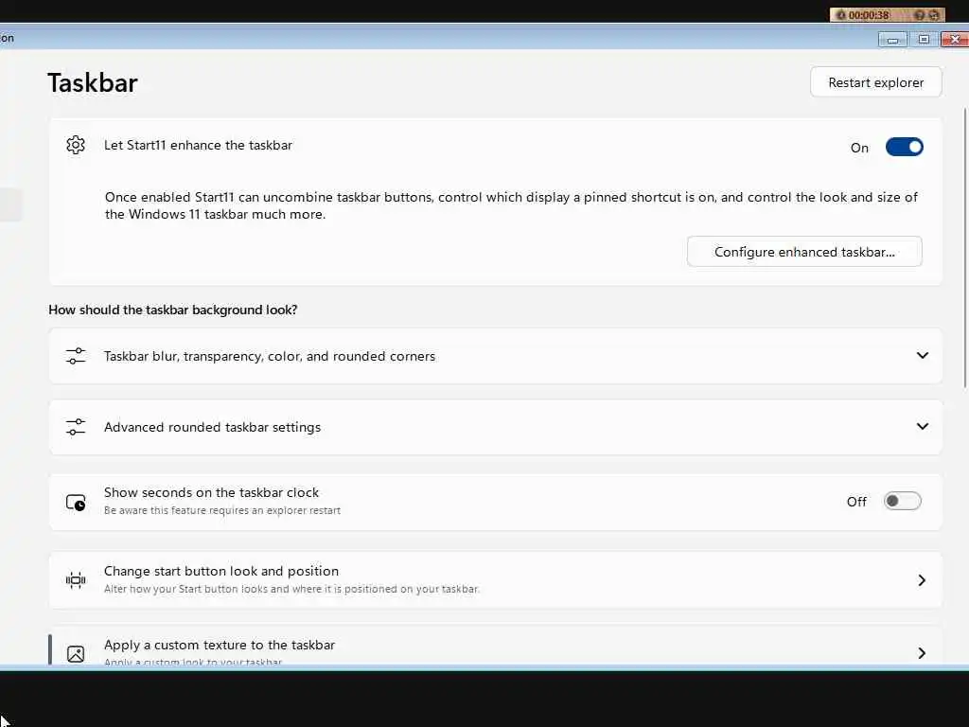Image resolution: width=969 pixels, height=727 pixels.
Task: Click the Taskbar page heading
Action: pyautogui.click(x=93, y=83)
